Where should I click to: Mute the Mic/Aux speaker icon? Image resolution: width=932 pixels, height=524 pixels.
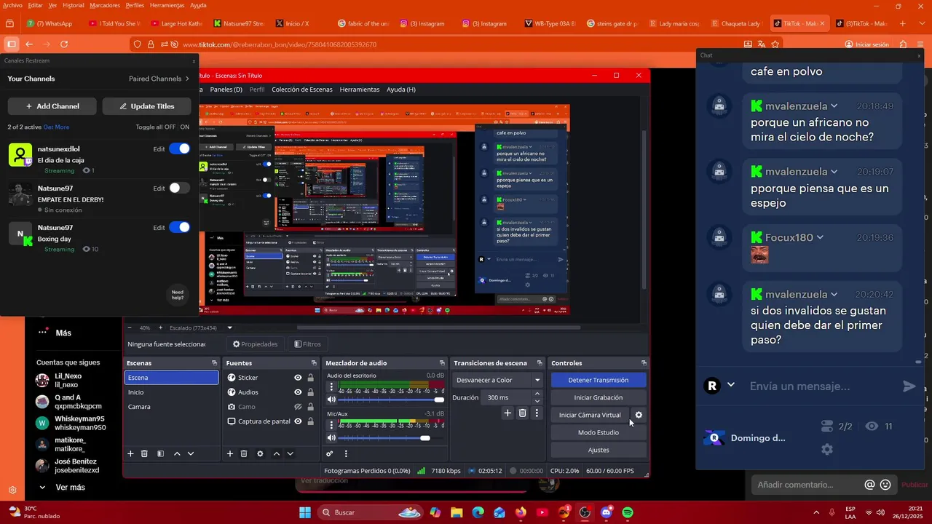[x=331, y=437]
